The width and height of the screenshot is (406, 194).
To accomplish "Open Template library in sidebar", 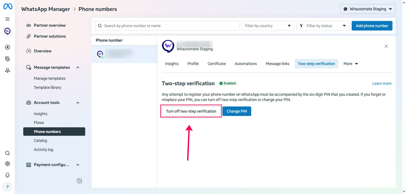I will tap(47, 87).
